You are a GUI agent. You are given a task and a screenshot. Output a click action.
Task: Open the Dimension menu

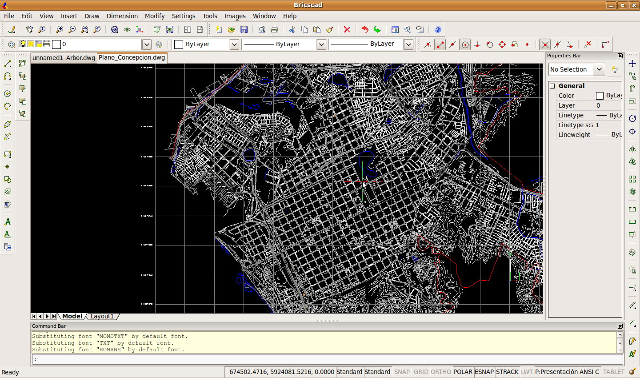122,16
